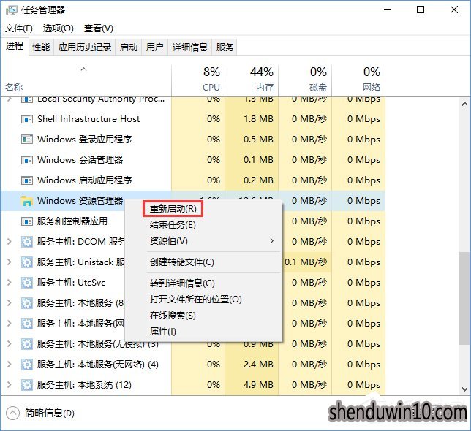Open the 资源值(V) submenu arrow

pos(271,241)
